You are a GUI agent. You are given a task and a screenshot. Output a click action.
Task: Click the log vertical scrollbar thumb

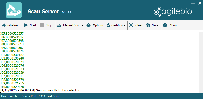pyautogui.click(x=201, y=87)
